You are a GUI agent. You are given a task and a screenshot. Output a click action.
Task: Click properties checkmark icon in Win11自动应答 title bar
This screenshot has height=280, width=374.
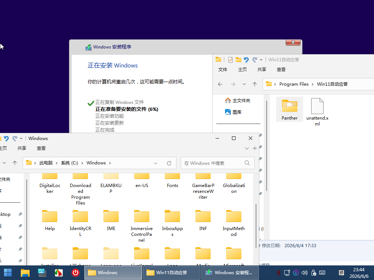(x=230, y=59)
